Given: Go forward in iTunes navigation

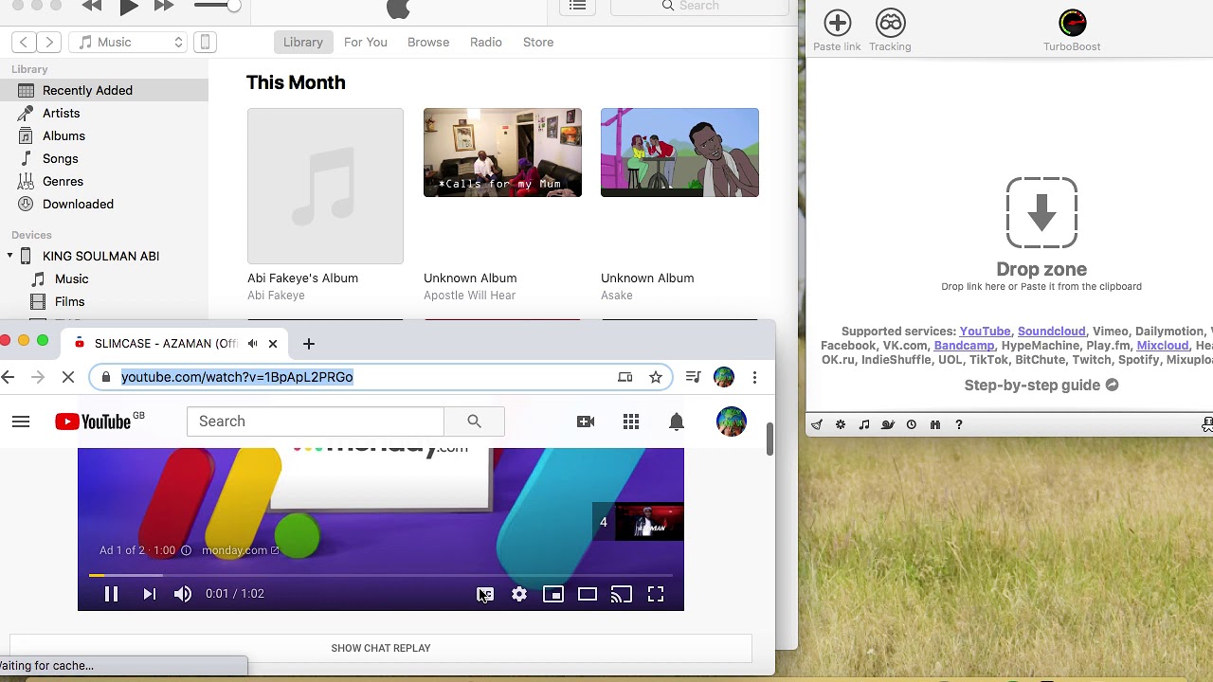Looking at the screenshot, I should point(49,42).
